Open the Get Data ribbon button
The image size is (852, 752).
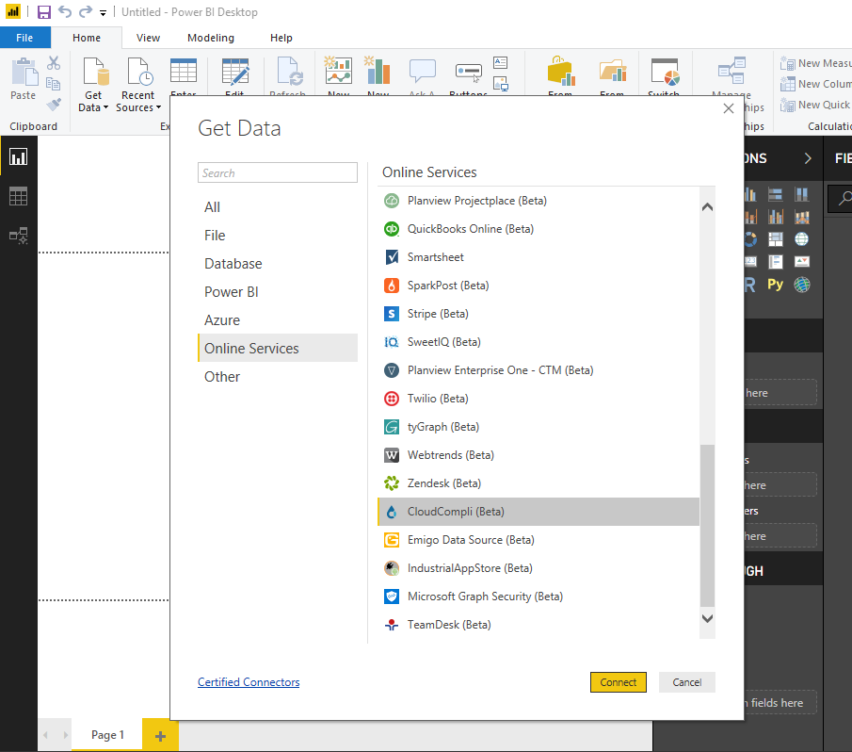pos(93,85)
